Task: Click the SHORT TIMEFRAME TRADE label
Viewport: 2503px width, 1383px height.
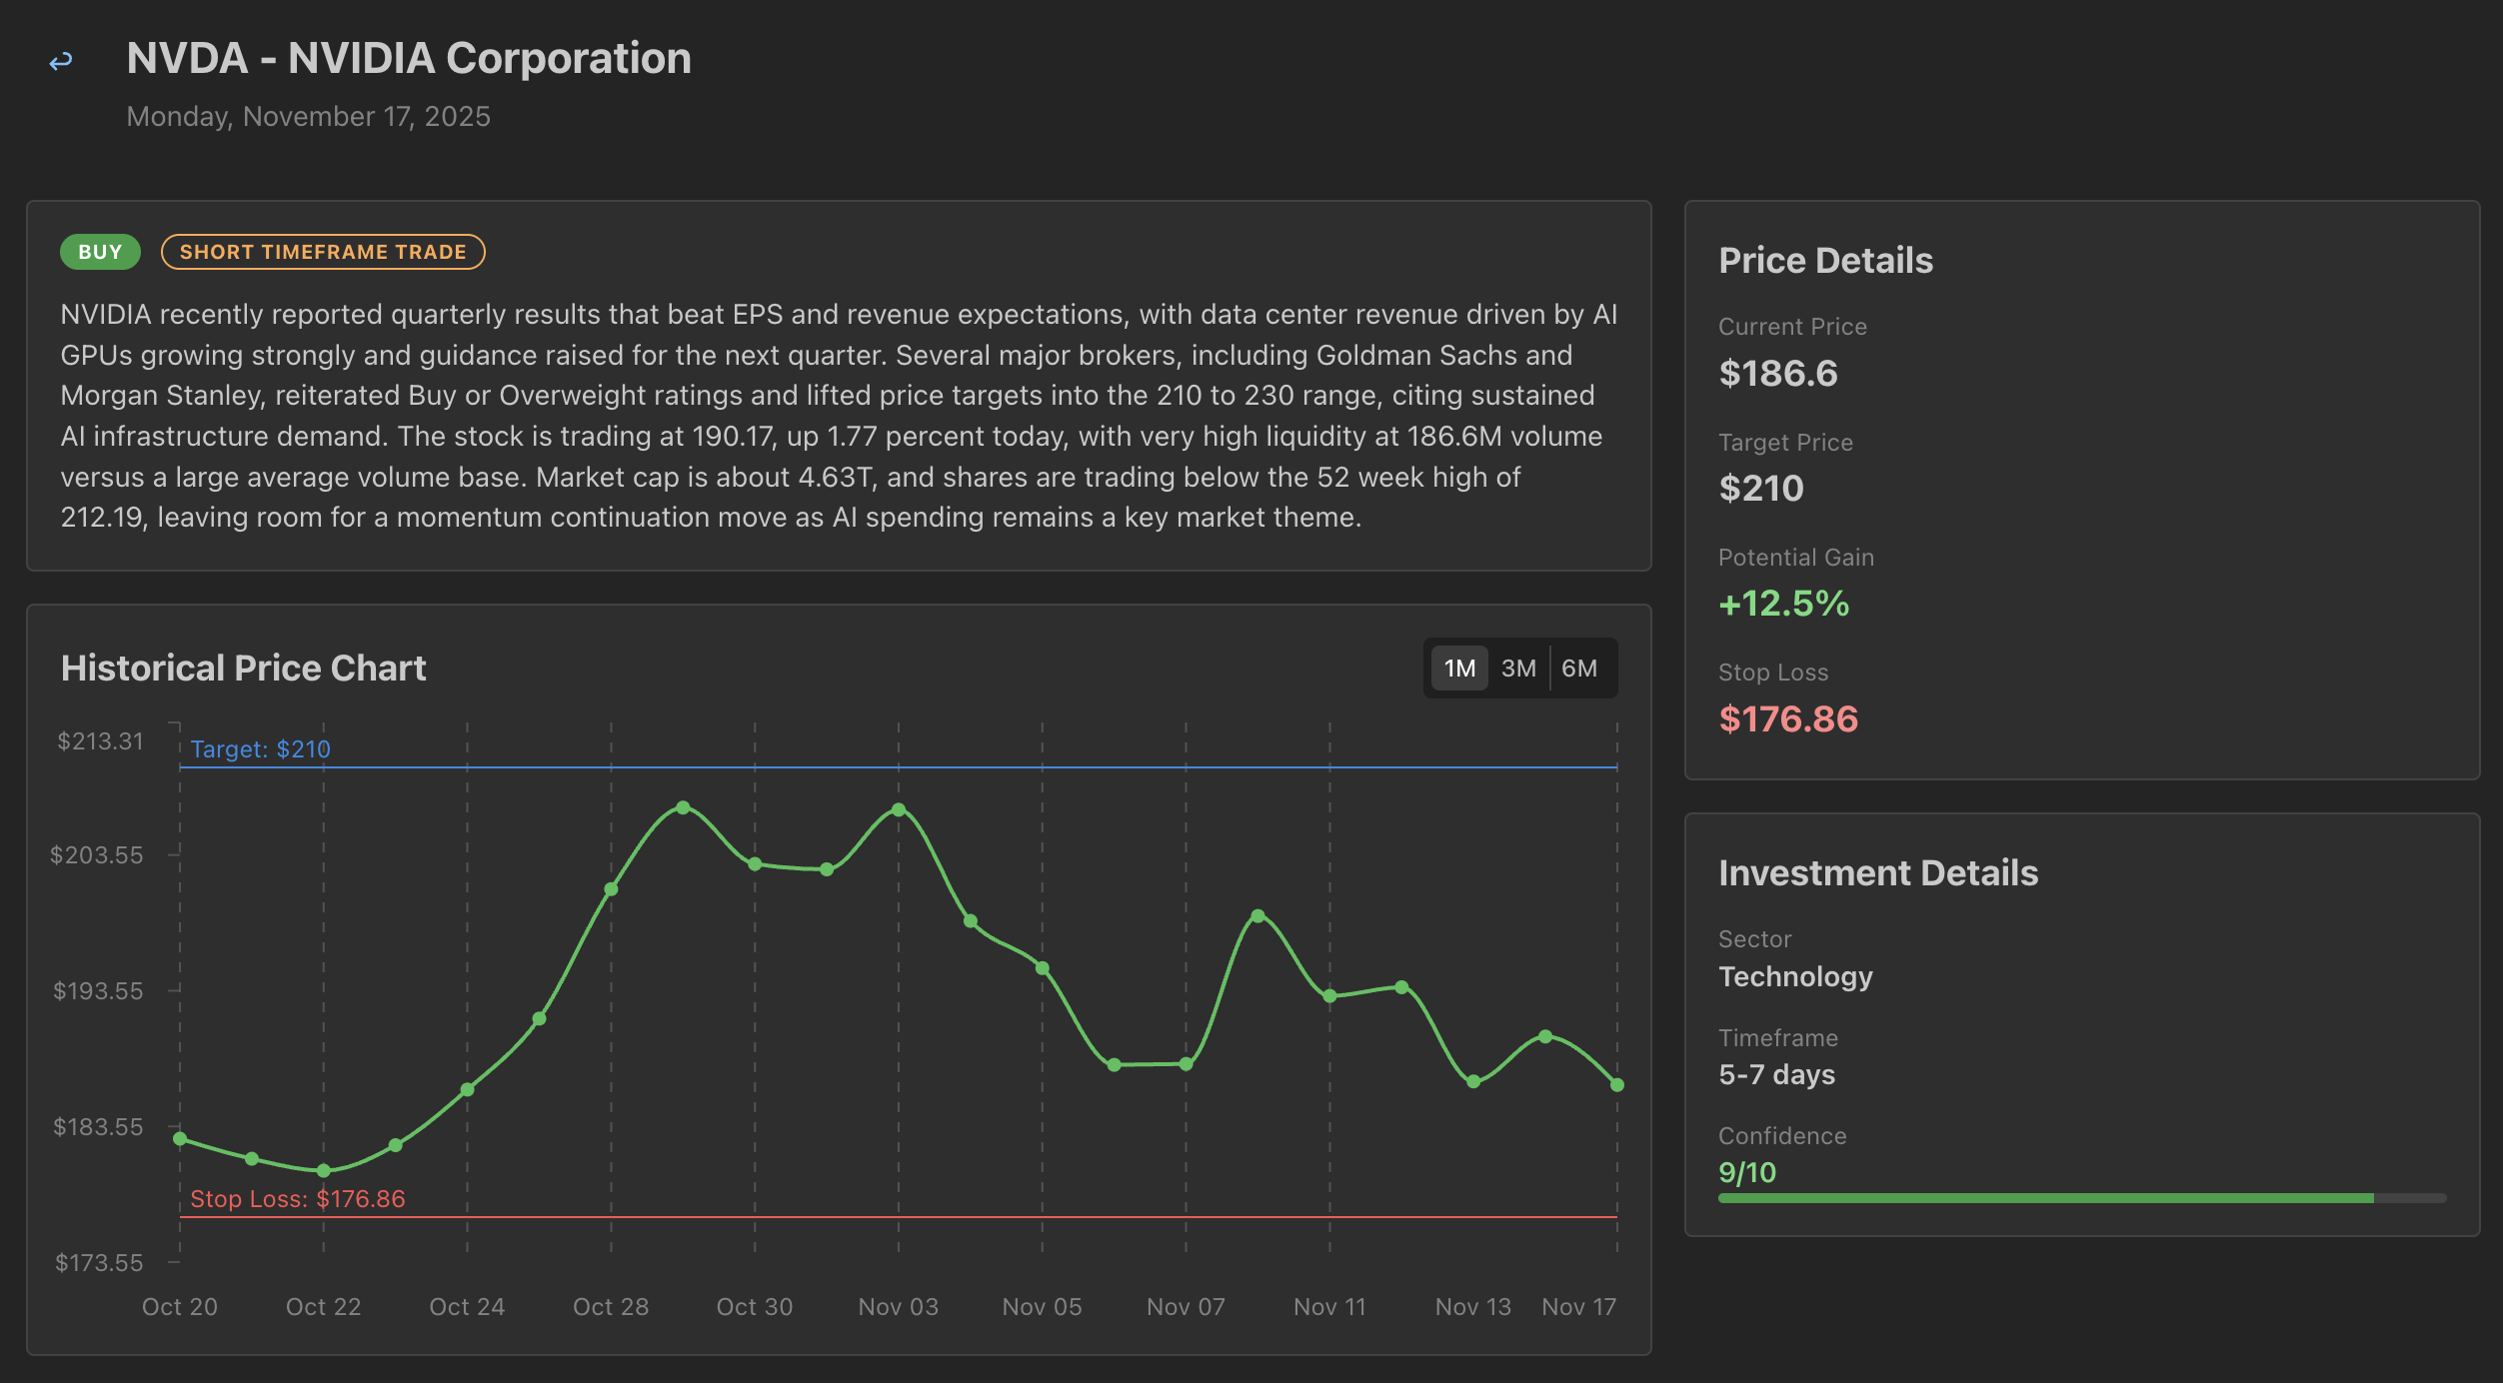Action: coord(322,251)
